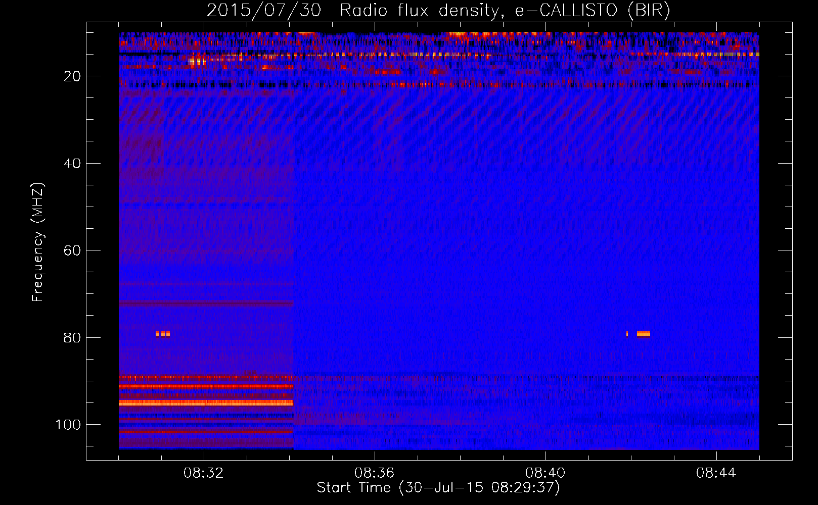
Task: Click the '60' frequency tick label
Action: (x=73, y=250)
